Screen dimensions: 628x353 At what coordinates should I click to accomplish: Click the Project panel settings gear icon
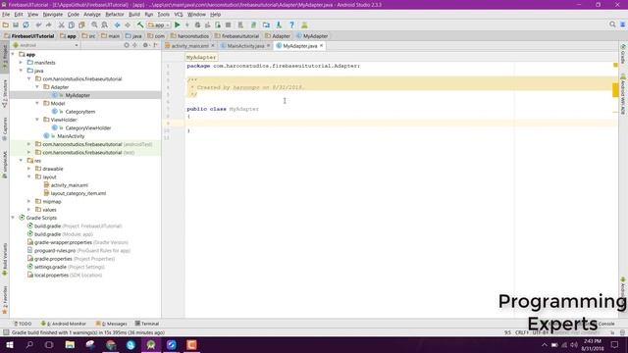point(145,45)
